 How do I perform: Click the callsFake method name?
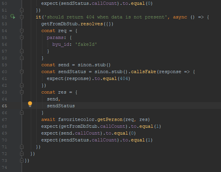pos(143,72)
